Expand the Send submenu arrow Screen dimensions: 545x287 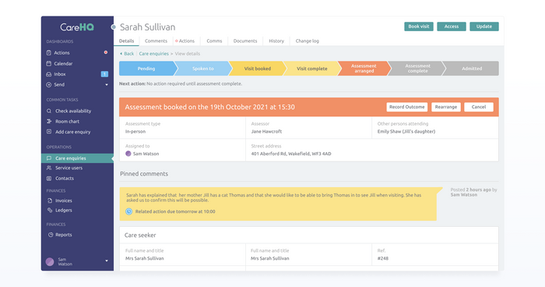point(107,85)
